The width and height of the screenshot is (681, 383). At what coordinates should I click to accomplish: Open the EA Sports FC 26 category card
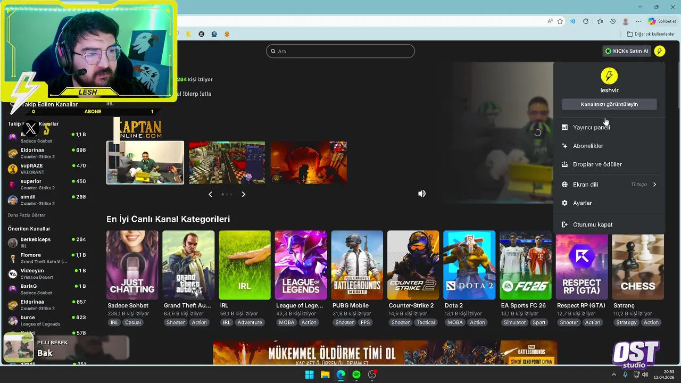coord(525,265)
